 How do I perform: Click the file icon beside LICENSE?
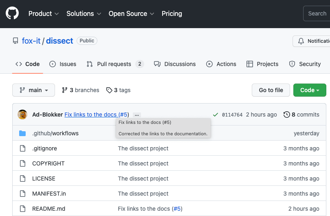pos(23,179)
